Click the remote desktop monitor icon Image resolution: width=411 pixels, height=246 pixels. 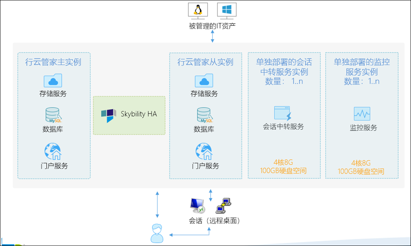(x=197, y=206)
